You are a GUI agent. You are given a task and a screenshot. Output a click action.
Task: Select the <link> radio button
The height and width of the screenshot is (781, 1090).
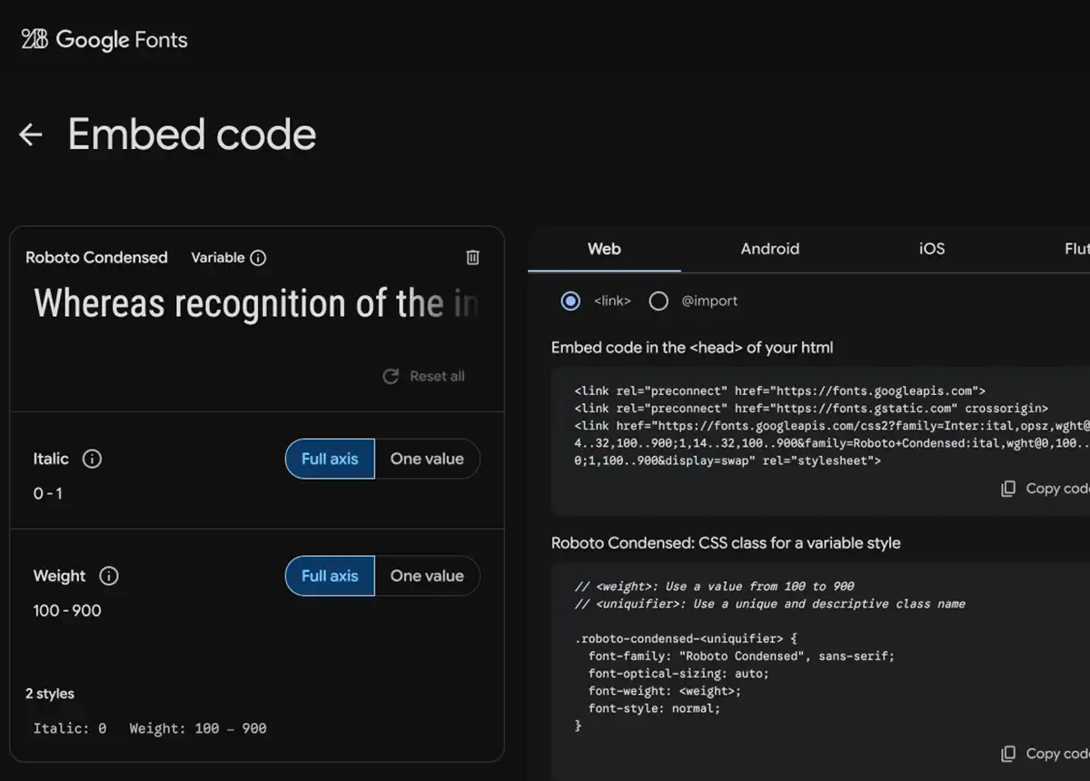(570, 302)
